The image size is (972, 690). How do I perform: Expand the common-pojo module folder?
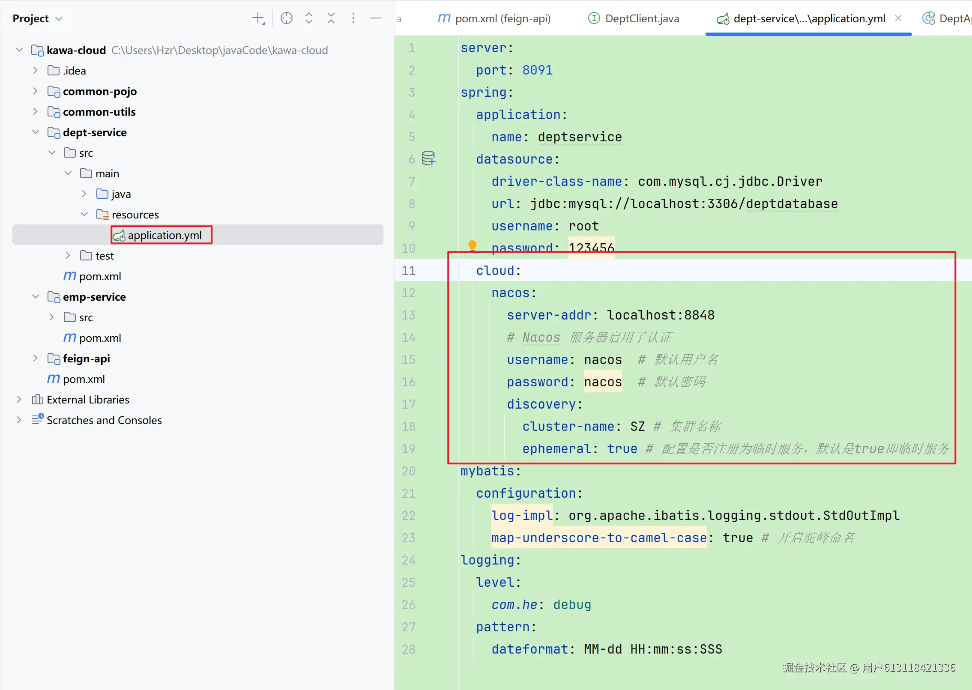tap(36, 91)
